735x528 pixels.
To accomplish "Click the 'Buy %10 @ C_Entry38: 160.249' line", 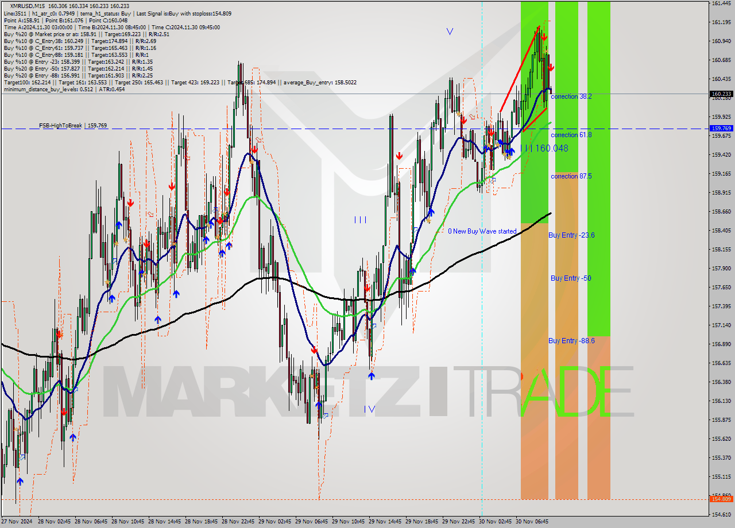I will (80, 41).
